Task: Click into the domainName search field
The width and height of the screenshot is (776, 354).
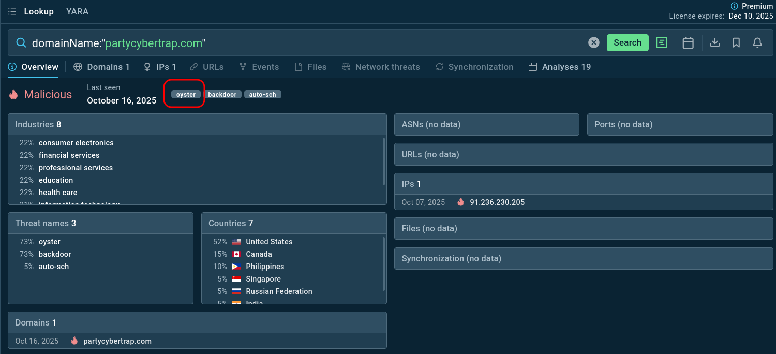Action: point(310,43)
